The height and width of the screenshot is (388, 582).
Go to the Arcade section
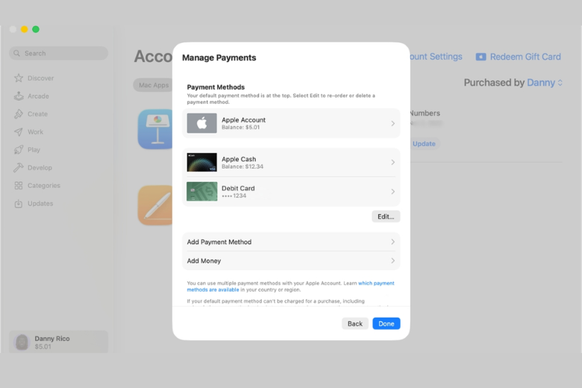click(38, 96)
